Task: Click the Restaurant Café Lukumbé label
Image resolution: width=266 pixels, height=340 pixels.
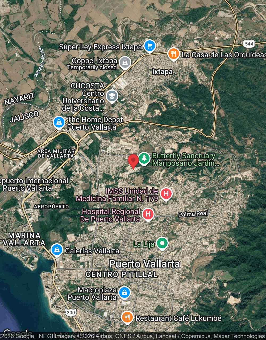Action: 178,318
